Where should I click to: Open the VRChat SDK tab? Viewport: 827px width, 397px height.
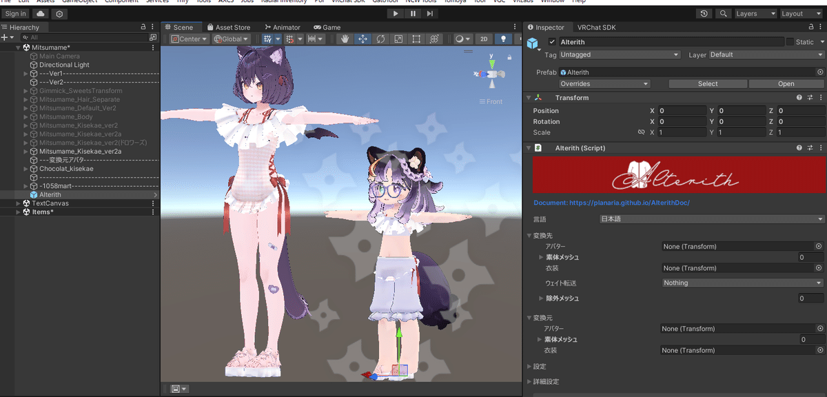coord(595,28)
